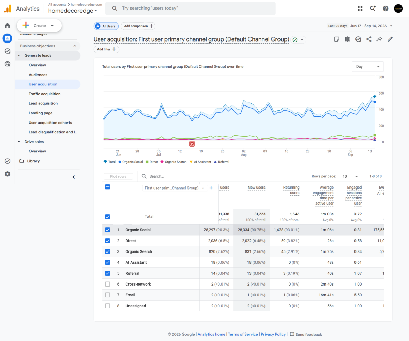Open the Google Analytics logo home
Viewport: 409px width, 341px height.
click(x=8, y=9)
